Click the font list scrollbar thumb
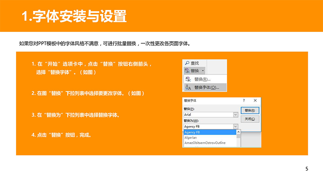The width and height of the screenshot is (323, 181). coord(239,136)
